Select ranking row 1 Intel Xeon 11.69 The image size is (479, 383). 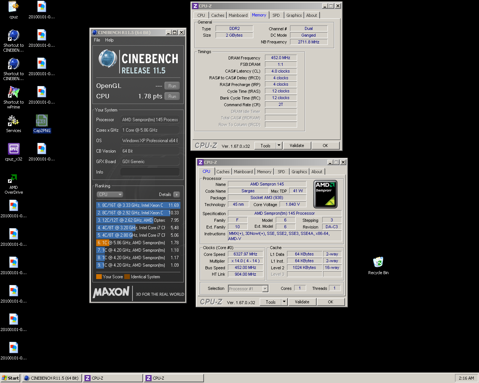[x=138, y=205]
